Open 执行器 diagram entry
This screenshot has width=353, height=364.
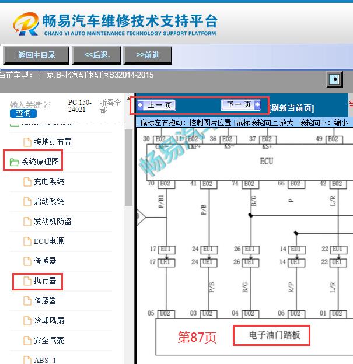(x=45, y=281)
